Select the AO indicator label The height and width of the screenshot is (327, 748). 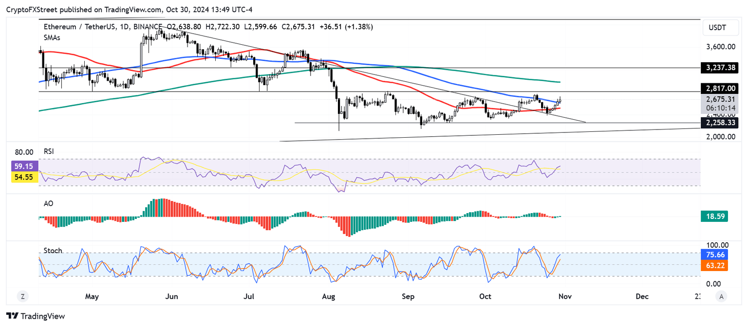pos(48,203)
